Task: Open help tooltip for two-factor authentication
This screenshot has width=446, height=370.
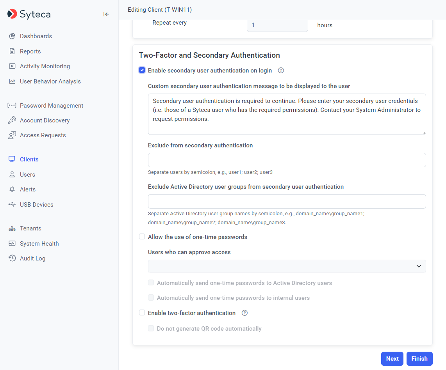Action: (245, 313)
